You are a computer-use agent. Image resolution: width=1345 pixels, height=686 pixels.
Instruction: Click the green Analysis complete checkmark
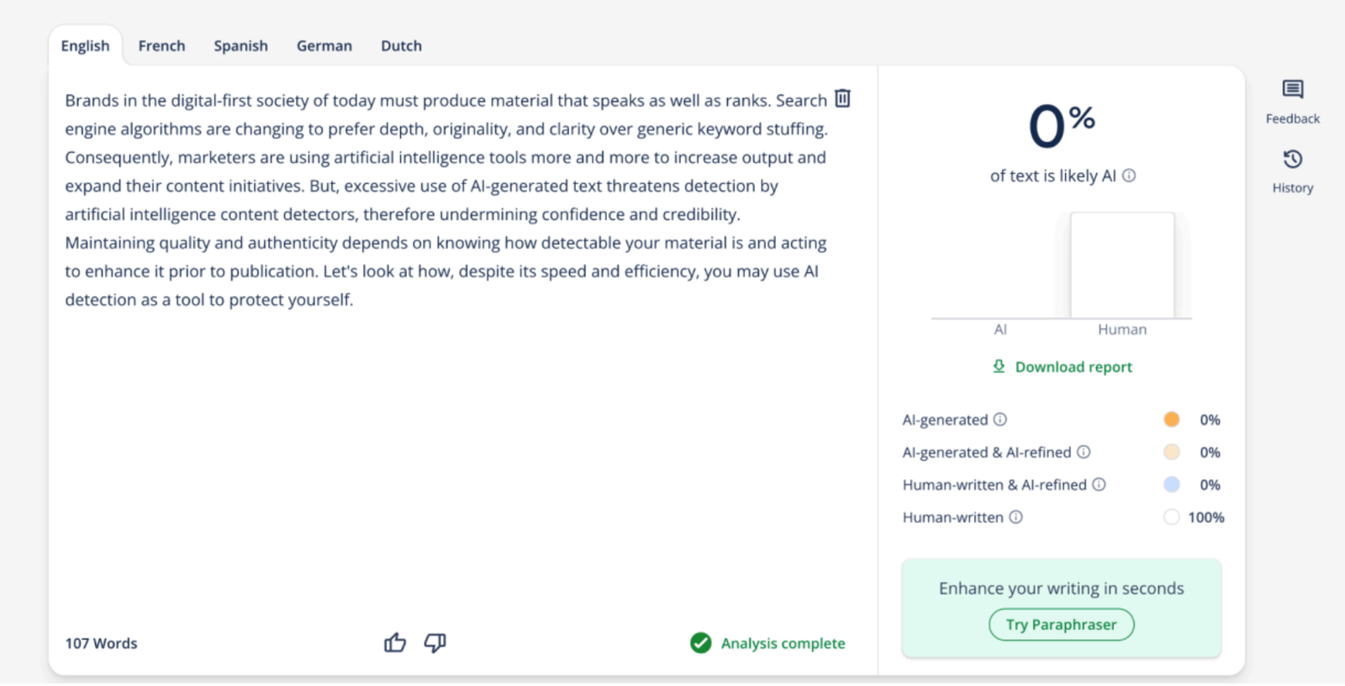click(x=700, y=643)
